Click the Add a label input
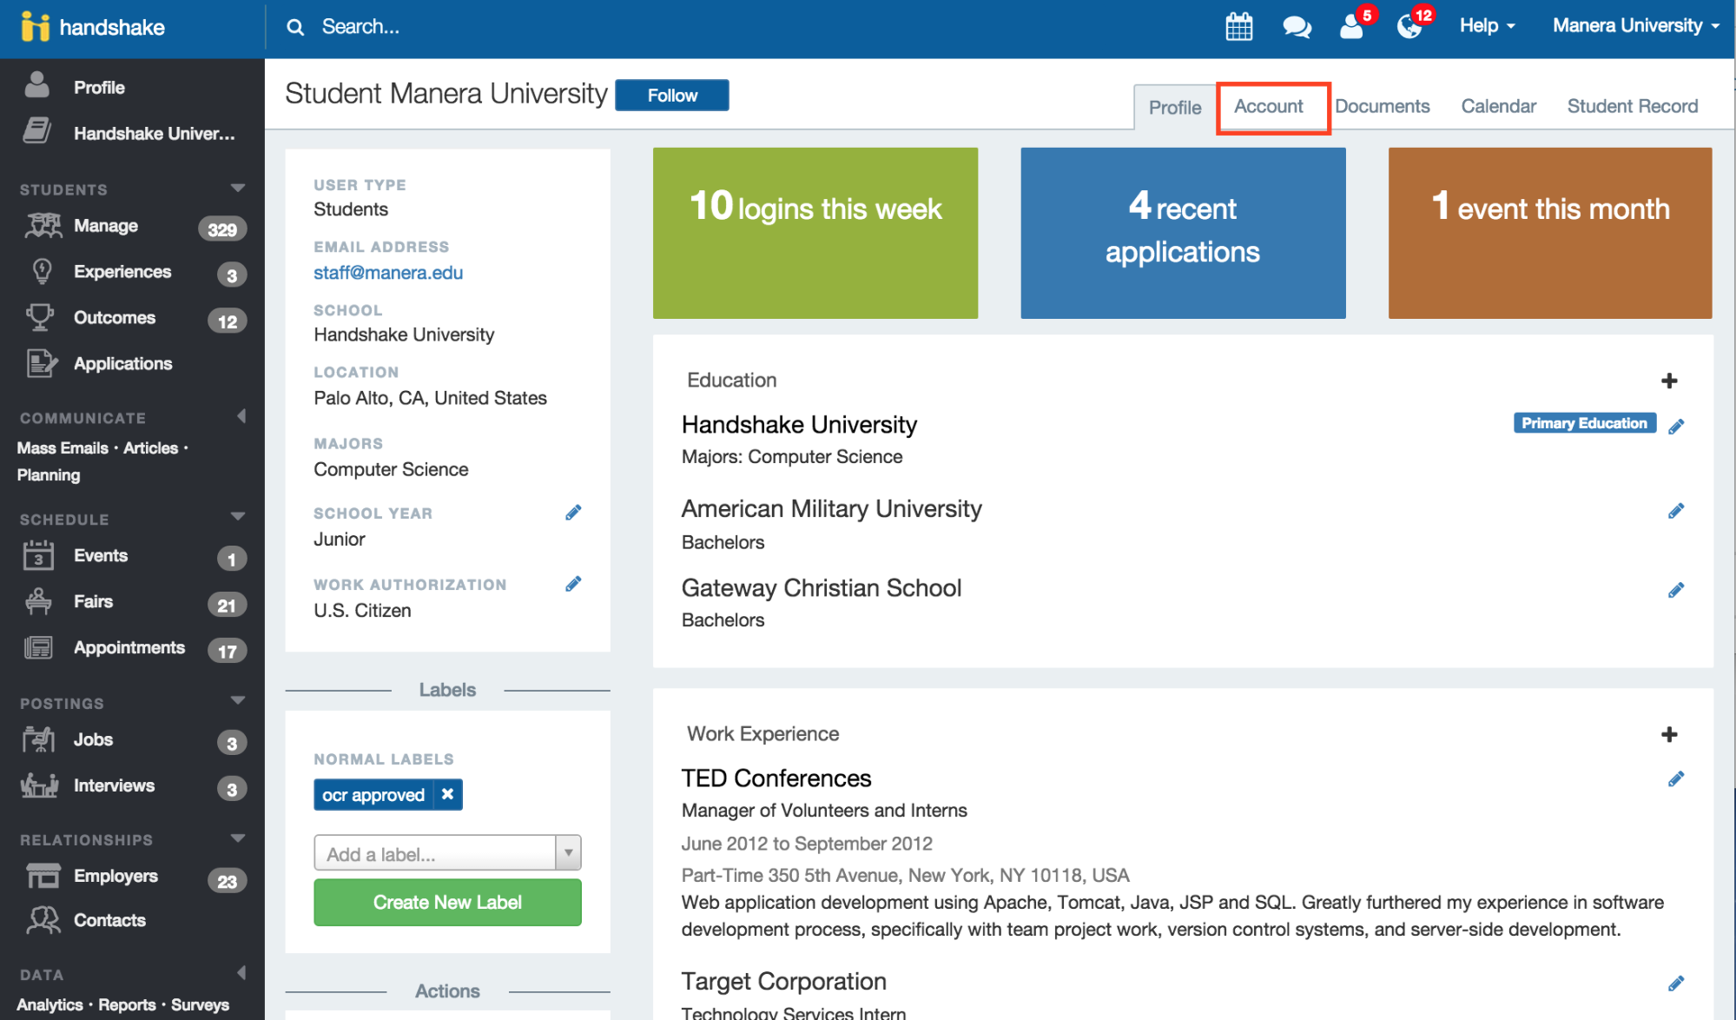Viewport: 1736px width, 1020px height. pos(434,853)
